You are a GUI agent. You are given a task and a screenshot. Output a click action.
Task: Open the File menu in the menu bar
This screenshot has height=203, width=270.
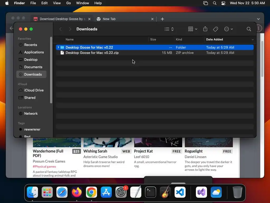pyautogui.click(x=33, y=3)
